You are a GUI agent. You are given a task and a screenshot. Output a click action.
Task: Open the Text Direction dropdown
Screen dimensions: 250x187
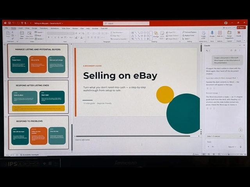[x=117, y=32]
